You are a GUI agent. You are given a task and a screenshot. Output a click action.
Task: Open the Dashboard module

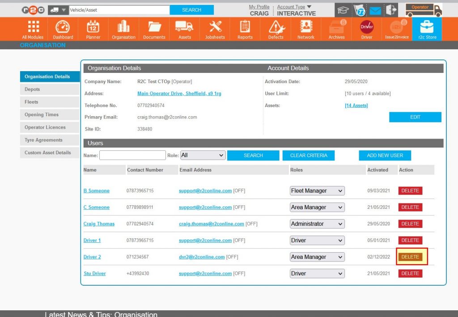click(63, 28)
